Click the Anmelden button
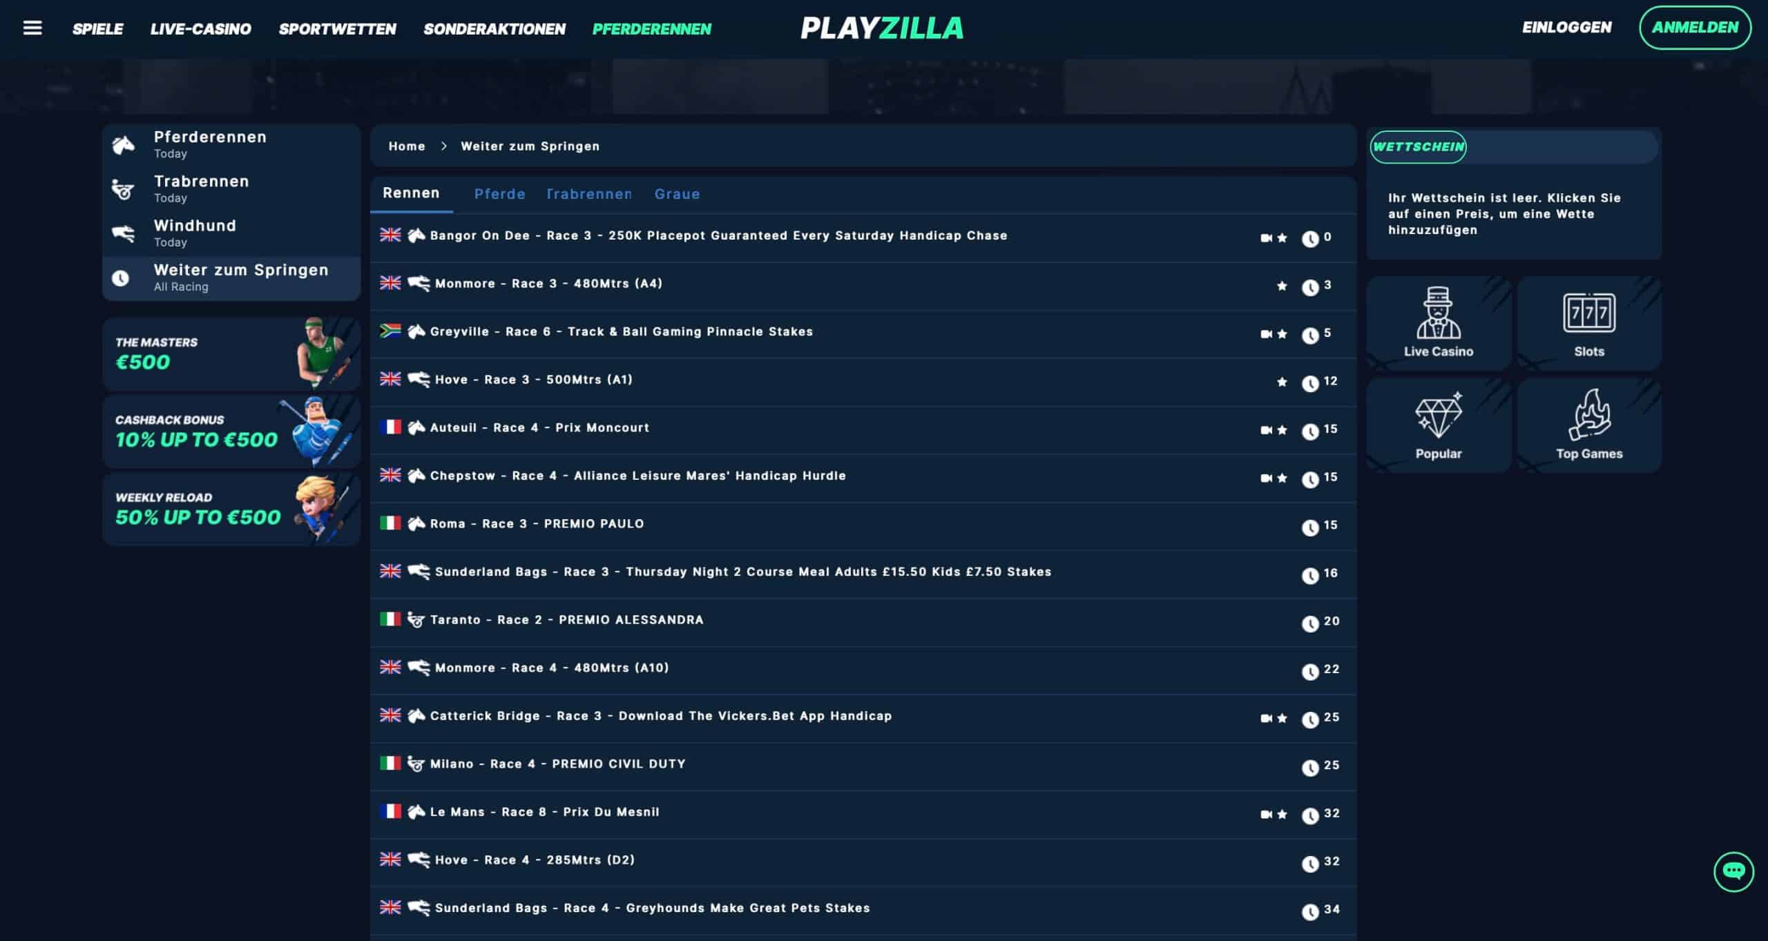This screenshot has height=941, width=1768. [x=1695, y=28]
